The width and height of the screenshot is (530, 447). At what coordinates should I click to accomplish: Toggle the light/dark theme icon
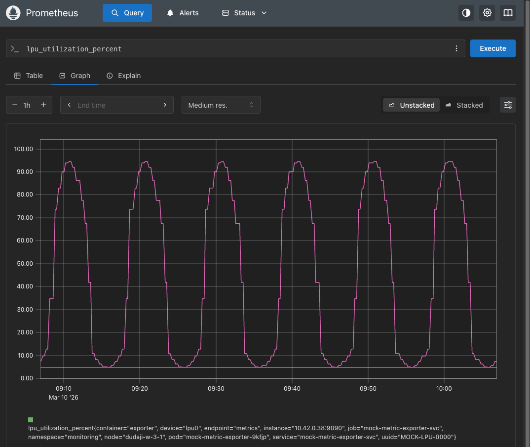point(466,13)
